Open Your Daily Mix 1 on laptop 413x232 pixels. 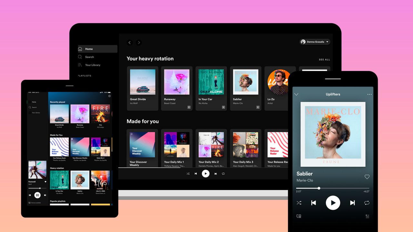click(177, 148)
